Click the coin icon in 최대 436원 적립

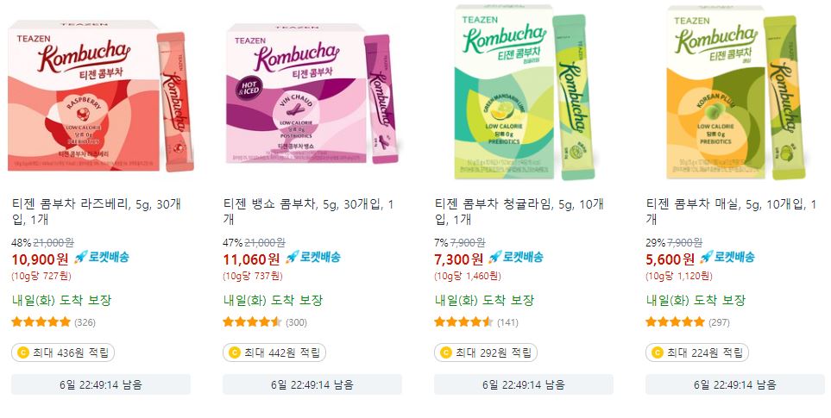point(22,352)
